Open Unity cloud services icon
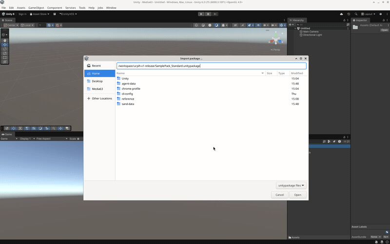The width and height of the screenshot is (390, 244). pyautogui.click(x=342, y=14)
